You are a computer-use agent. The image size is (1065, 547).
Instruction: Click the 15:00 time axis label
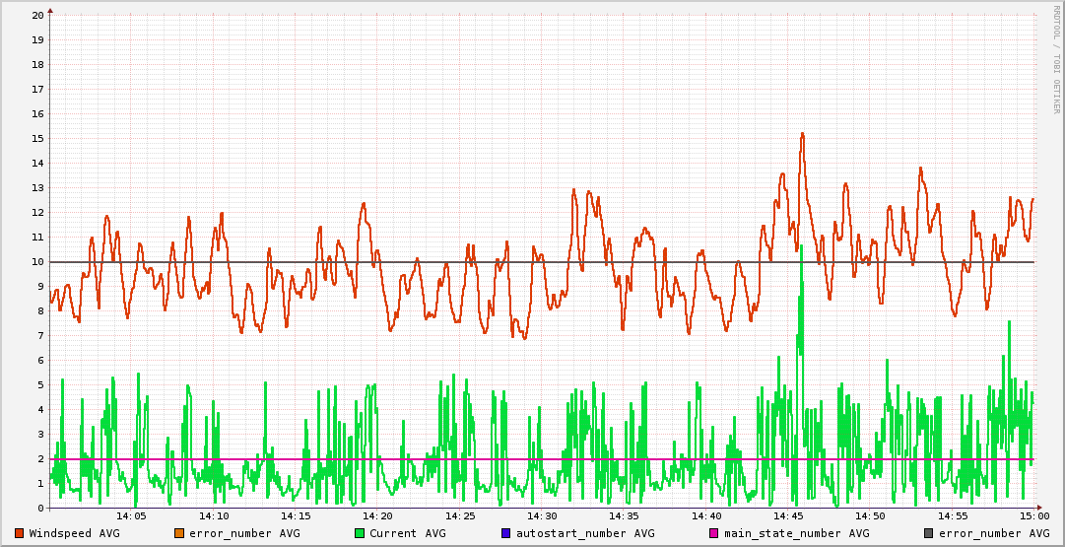(x=1033, y=516)
